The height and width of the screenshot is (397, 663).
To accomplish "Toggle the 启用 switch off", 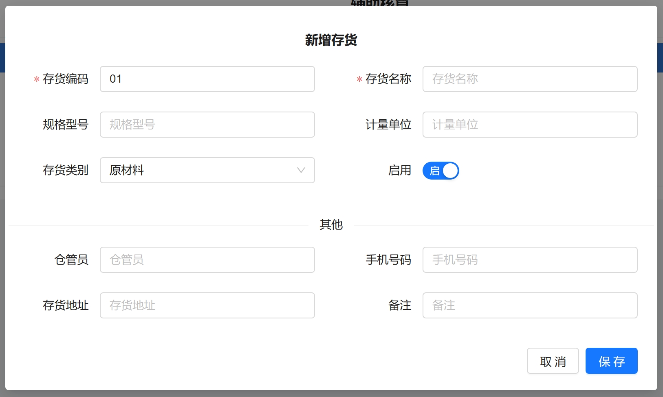I will tap(441, 171).
